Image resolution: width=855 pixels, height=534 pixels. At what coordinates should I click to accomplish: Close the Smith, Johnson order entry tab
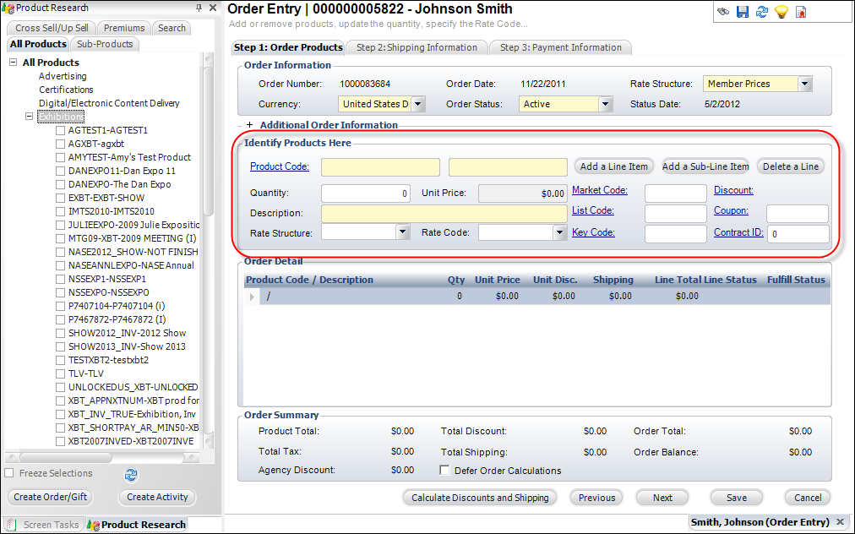click(x=840, y=522)
